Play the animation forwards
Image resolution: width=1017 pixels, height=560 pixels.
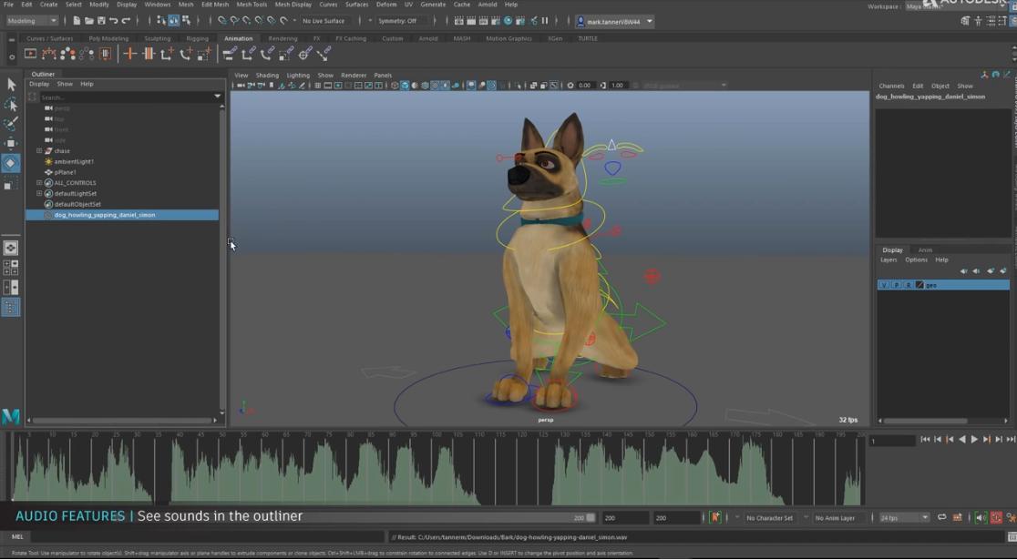point(974,440)
